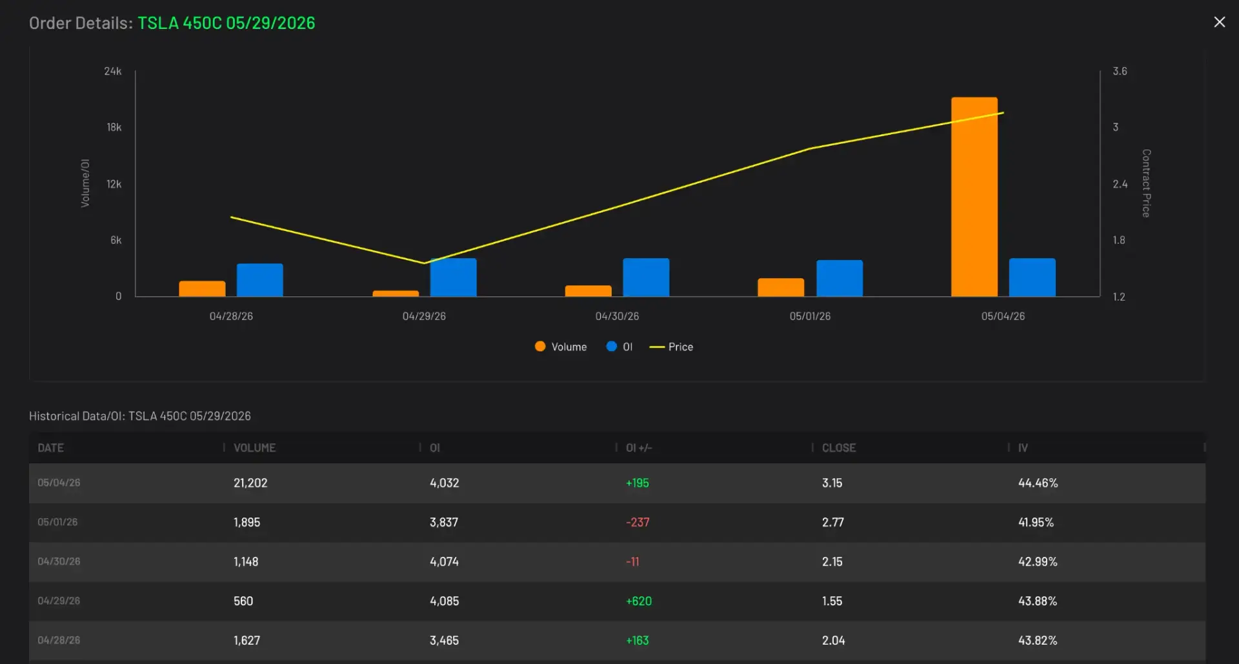Click the Volume/OI axis title

click(85, 183)
